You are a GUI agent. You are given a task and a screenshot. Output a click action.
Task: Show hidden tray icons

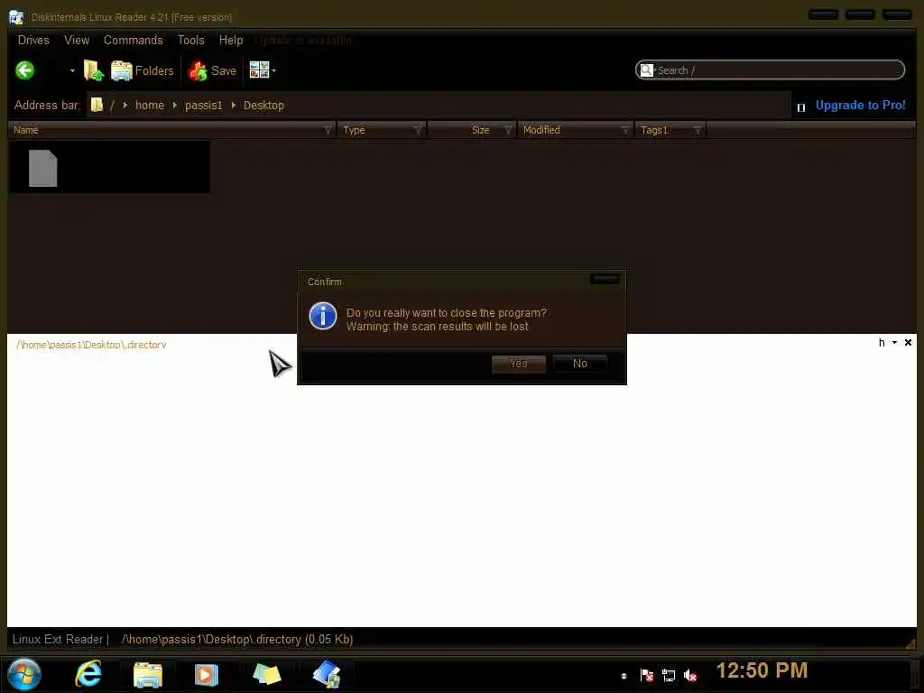624,676
